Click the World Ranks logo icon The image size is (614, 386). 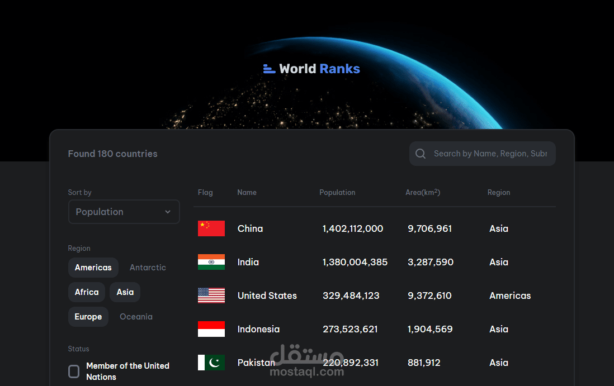click(269, 69)
